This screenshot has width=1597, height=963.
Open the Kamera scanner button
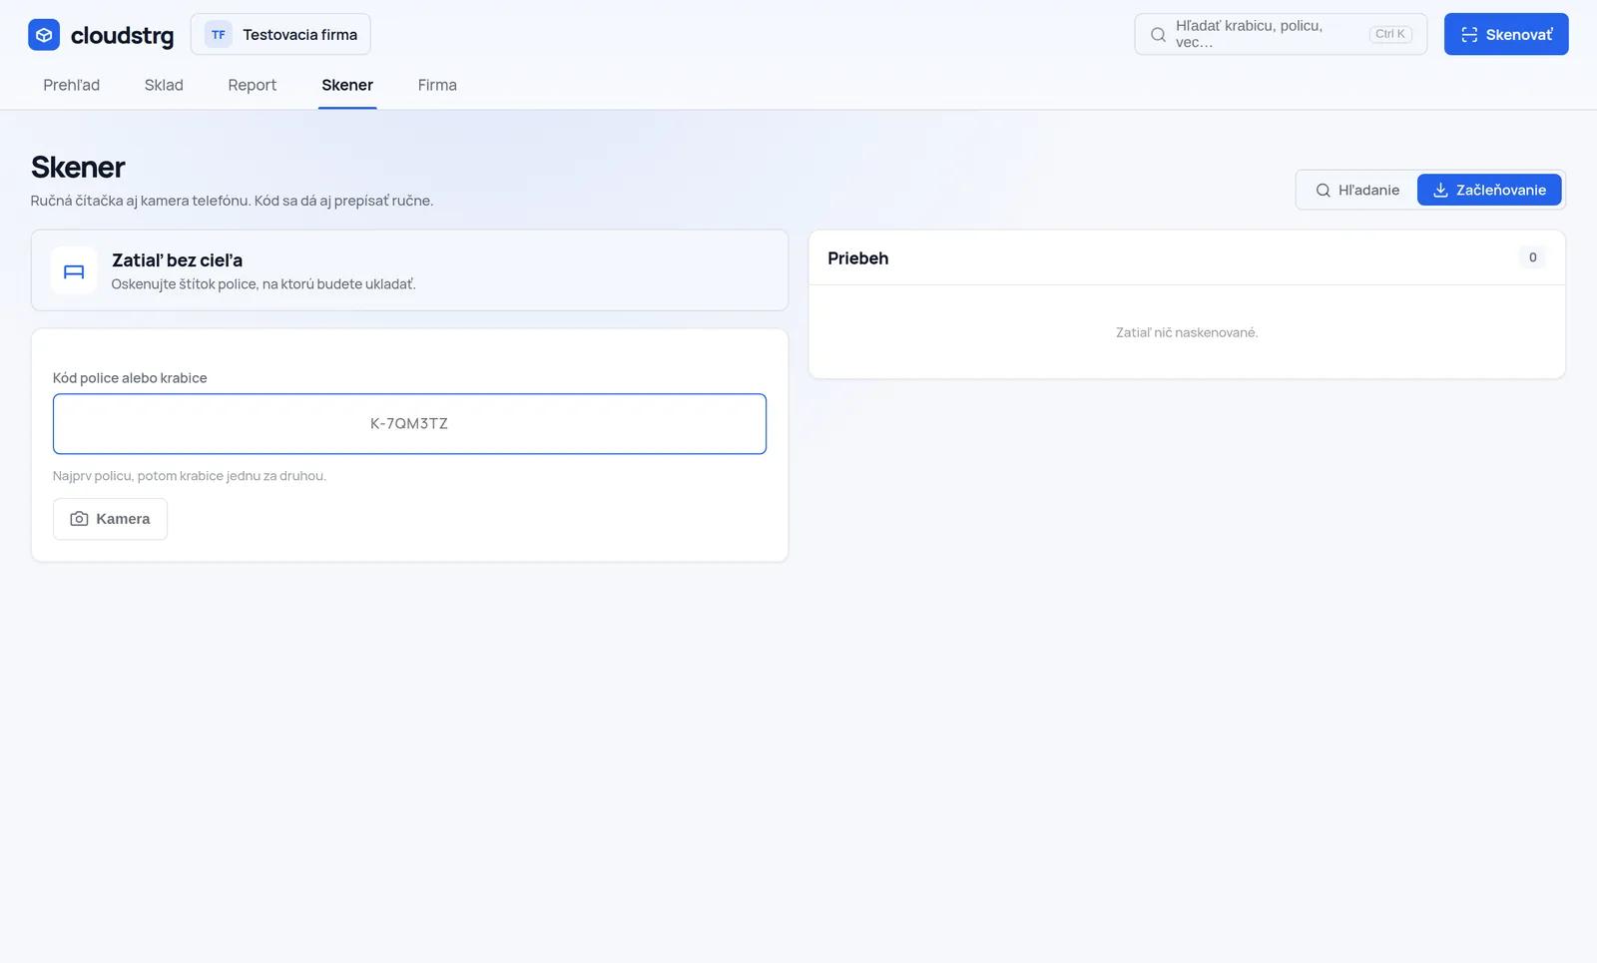point(110,519)
